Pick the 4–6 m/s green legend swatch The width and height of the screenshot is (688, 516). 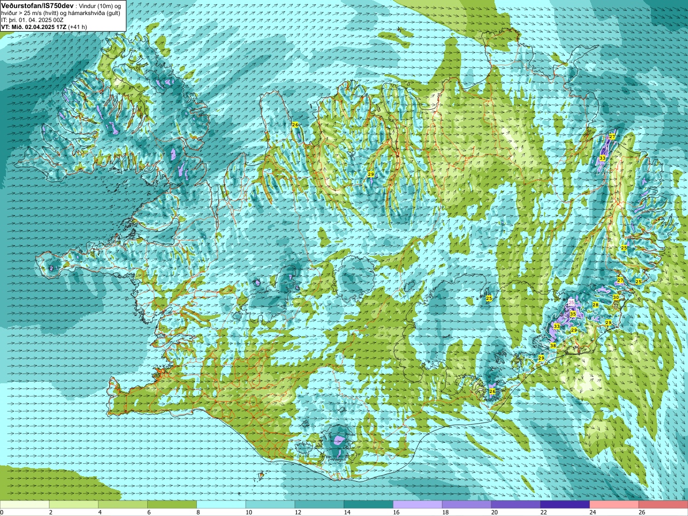123,505
